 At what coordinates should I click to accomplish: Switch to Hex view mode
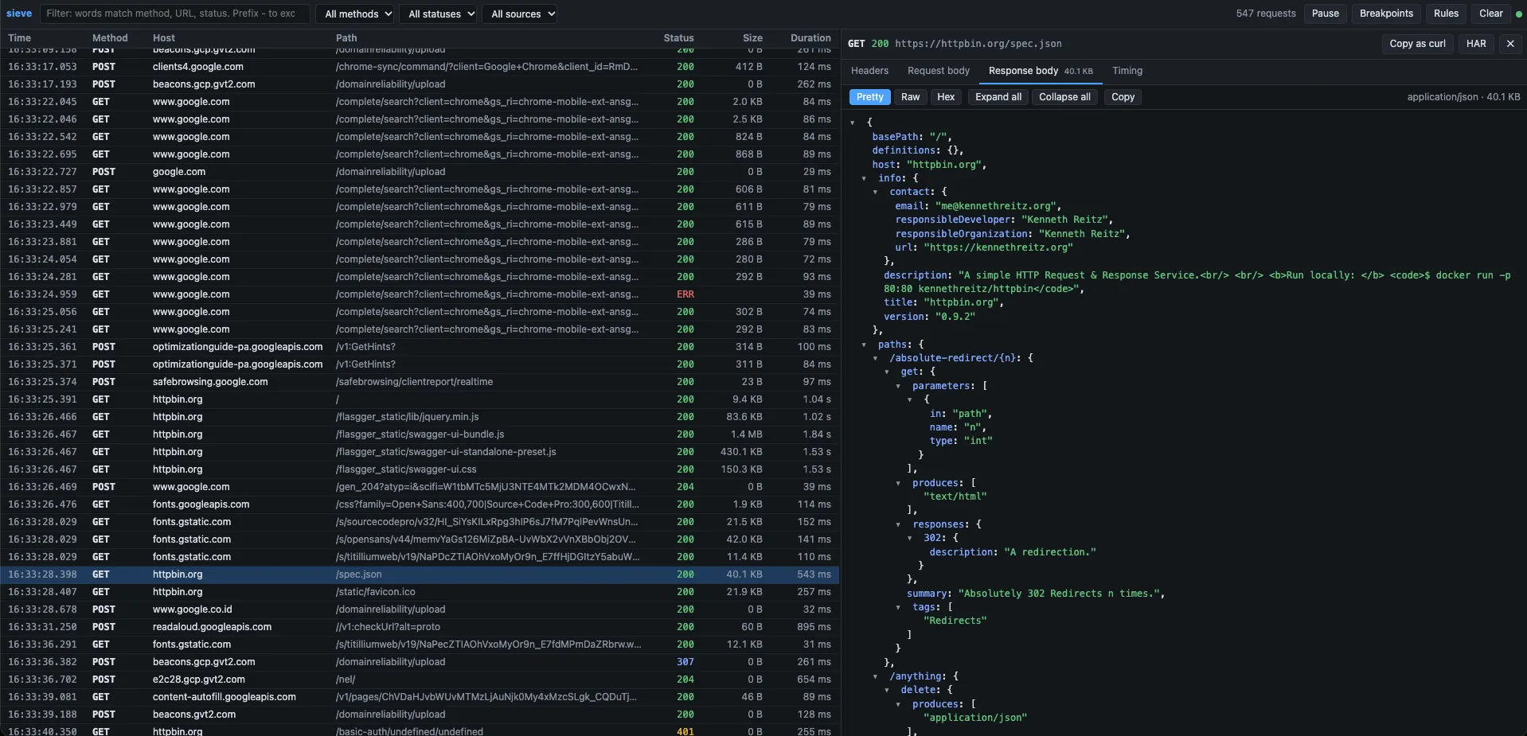[946, 97]
